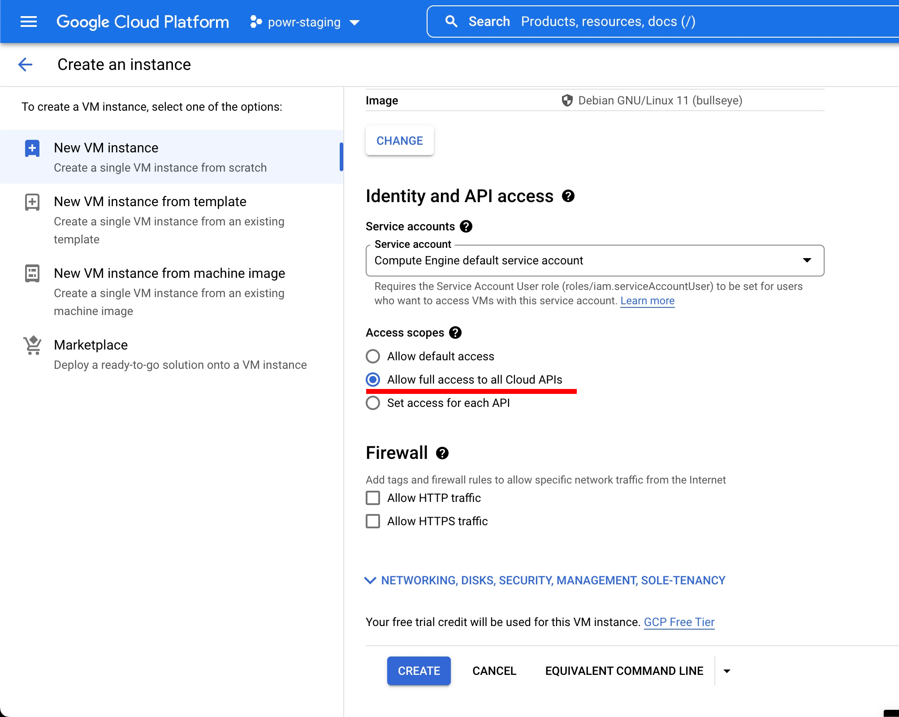This screenshot has width=899, height=717.
Task: Select Allow default access radio button
Action: pyautogui.click(x=373, y=356)
